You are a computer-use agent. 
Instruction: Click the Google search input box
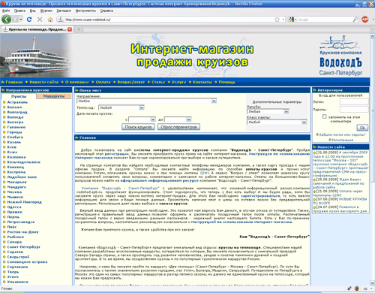324,20
